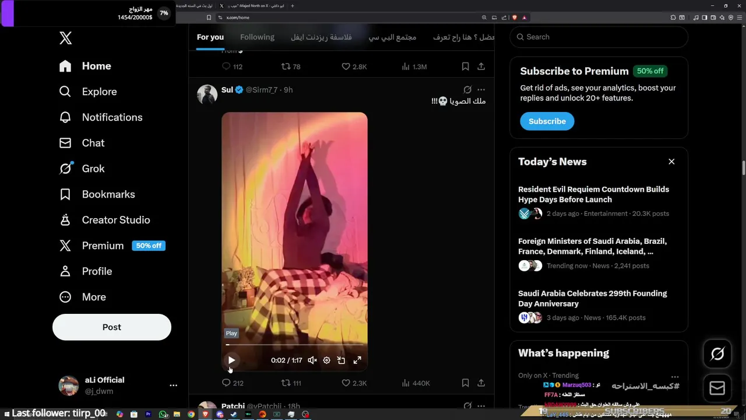Open Creator Studio
Image resolution: width=746 pixels, height=420 pixels.
[x=104, y=220]
